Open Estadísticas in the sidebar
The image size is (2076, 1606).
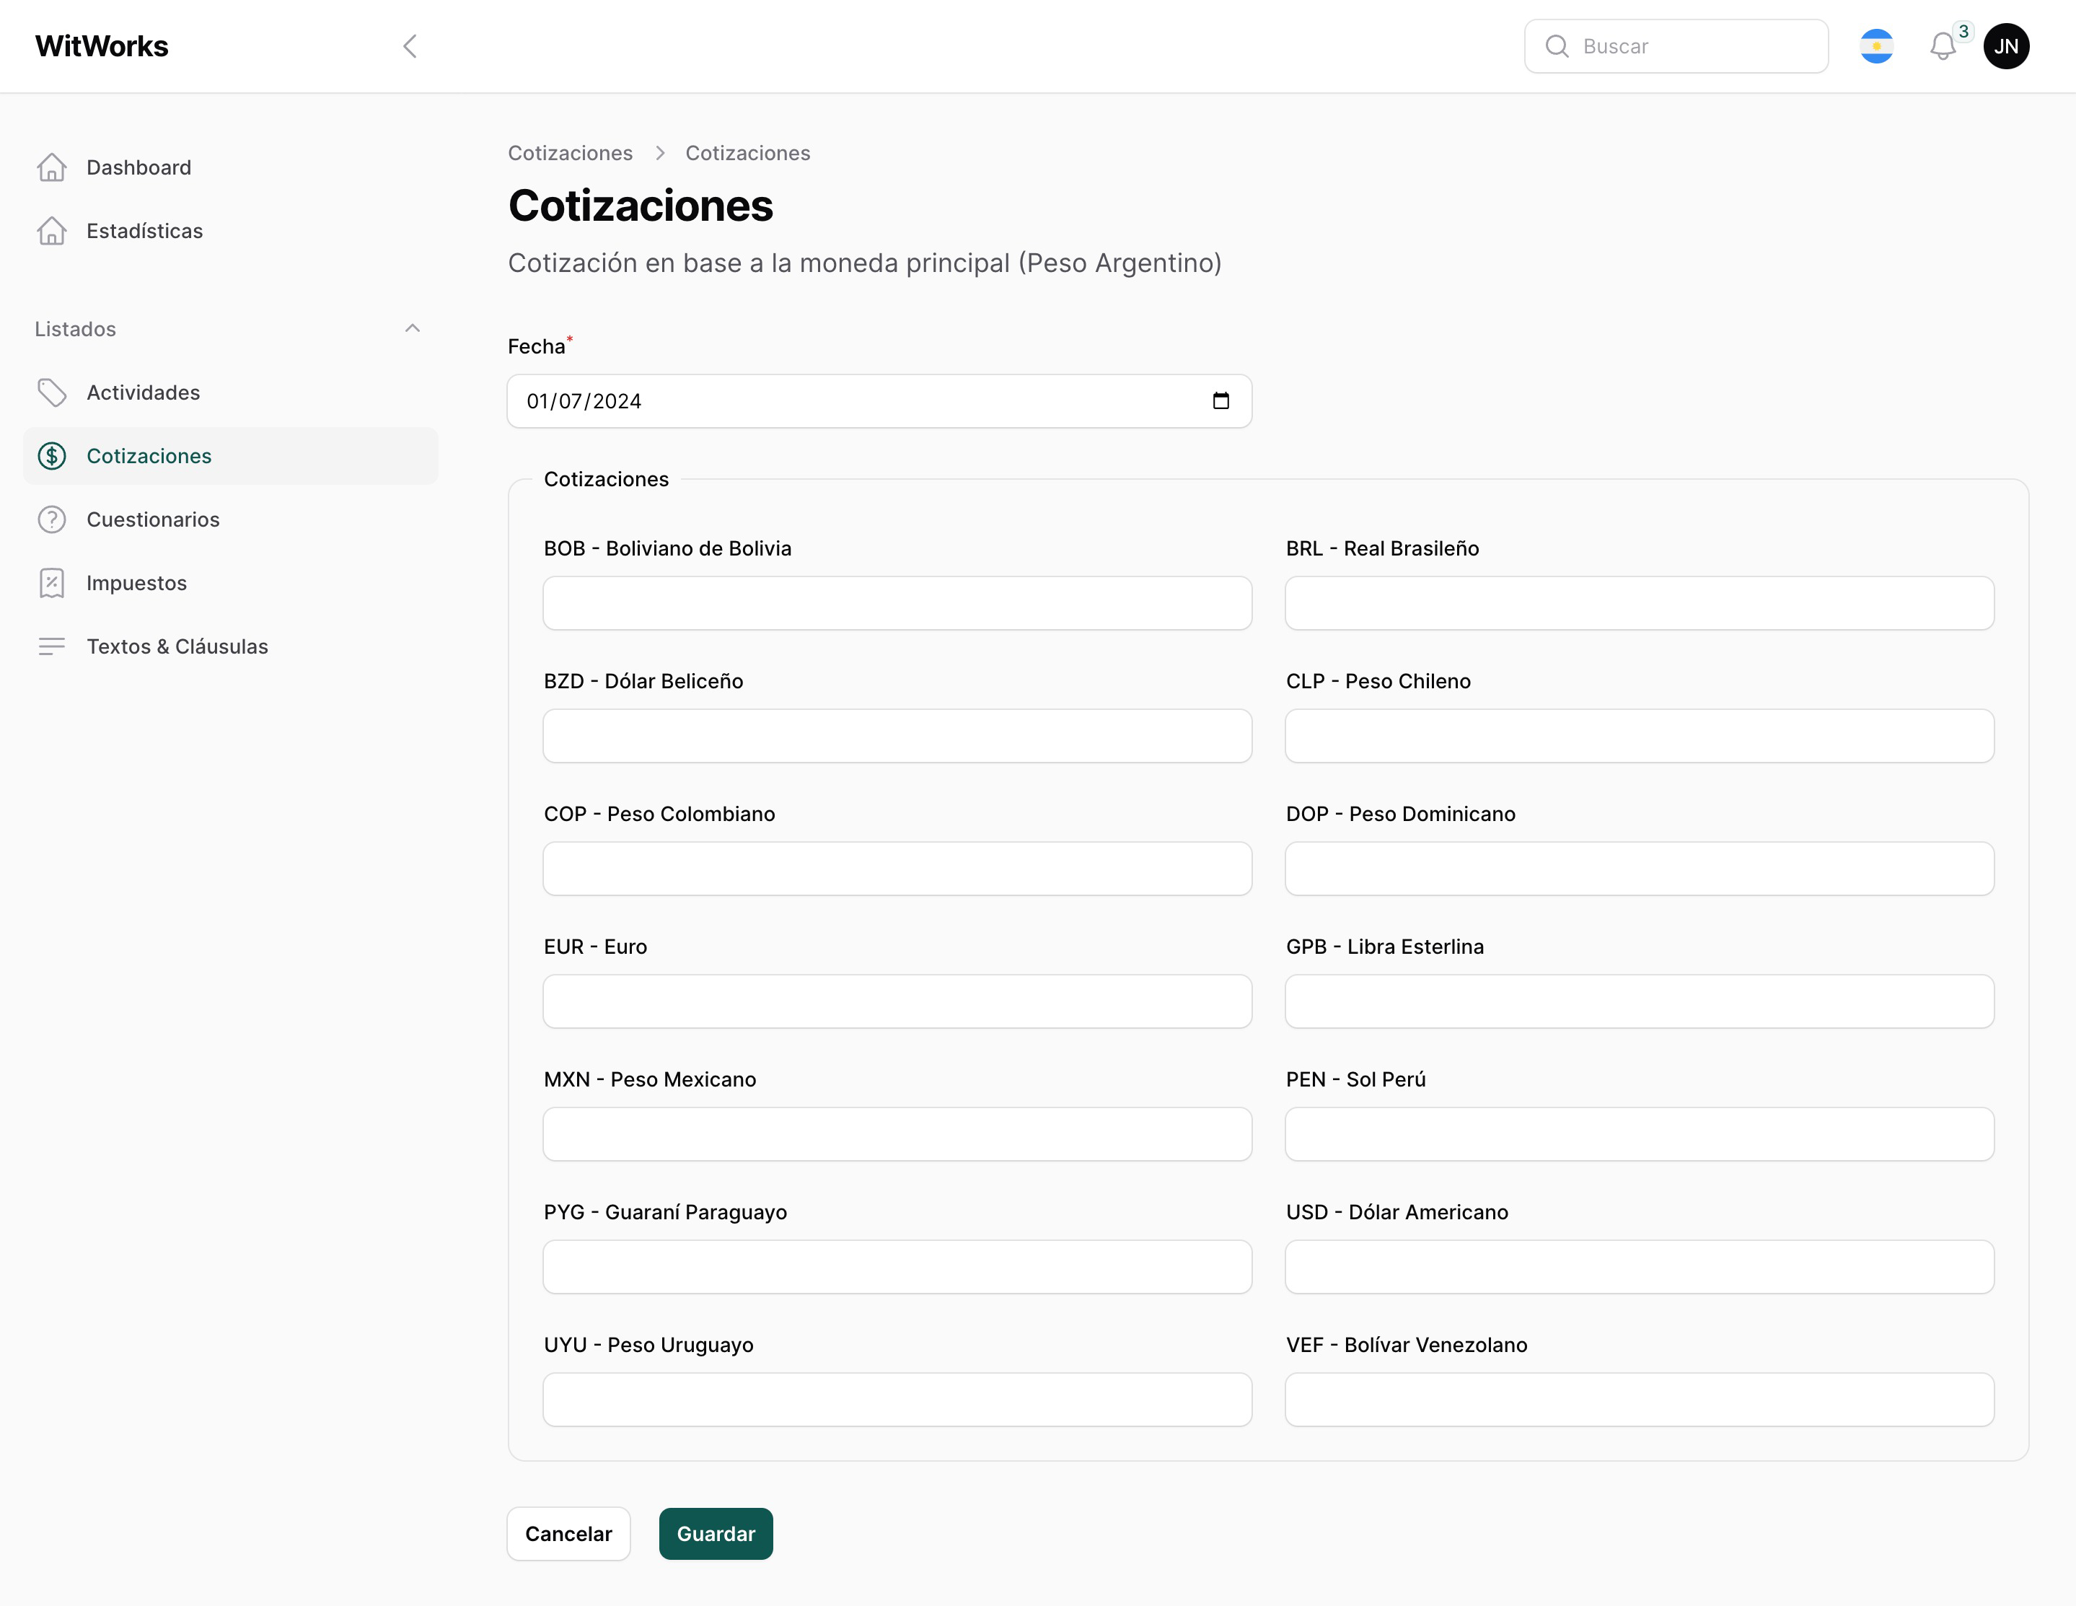coord(231,231)
